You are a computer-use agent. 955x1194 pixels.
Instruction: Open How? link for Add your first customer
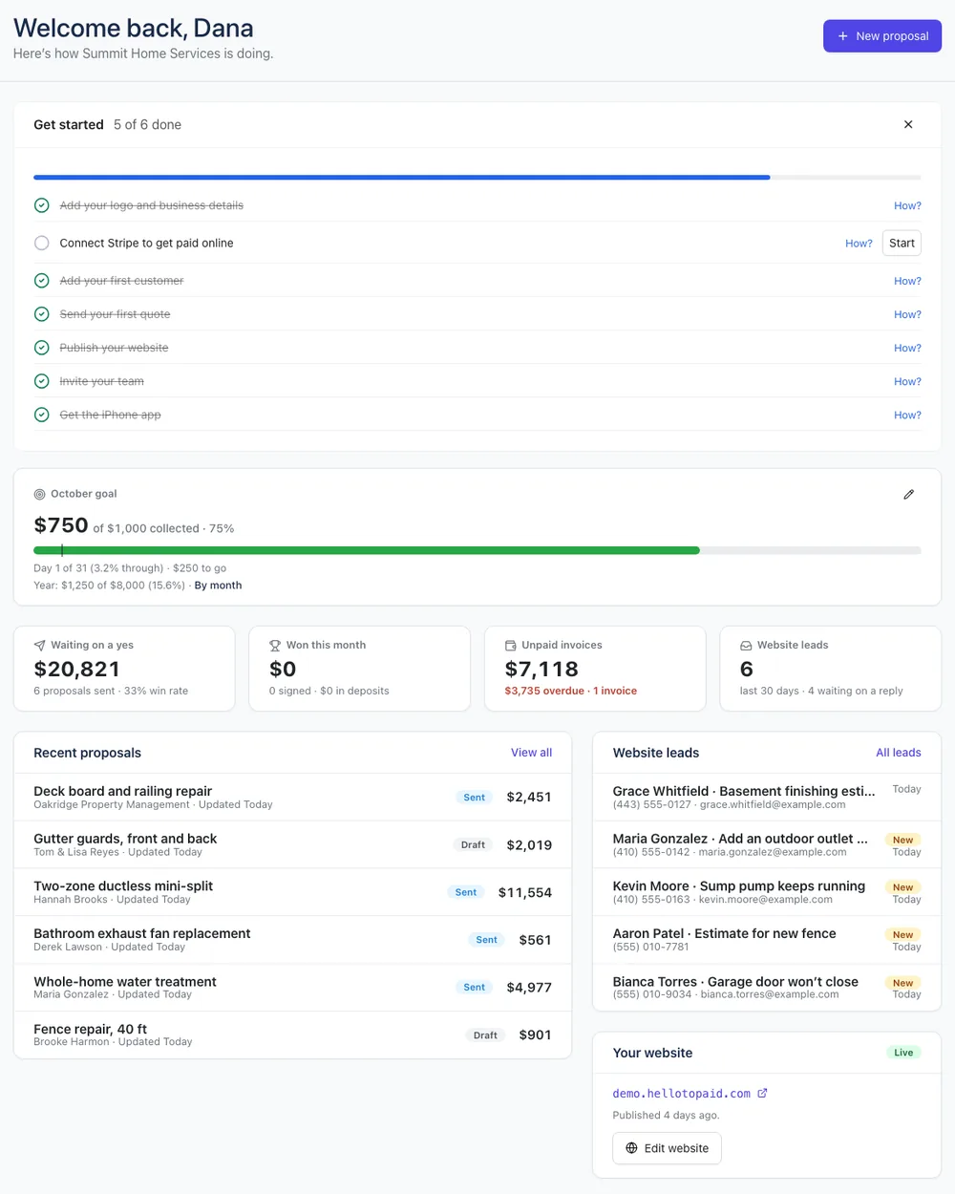[x=907, y=281]
